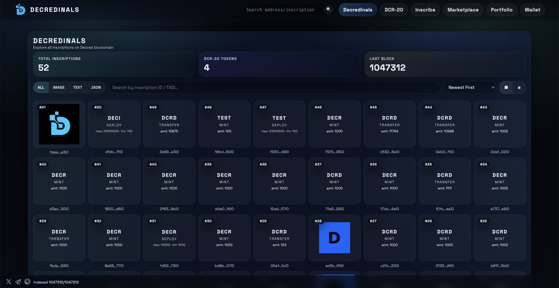
Task: Switch to grid view layout
Action: coord(506,88)
